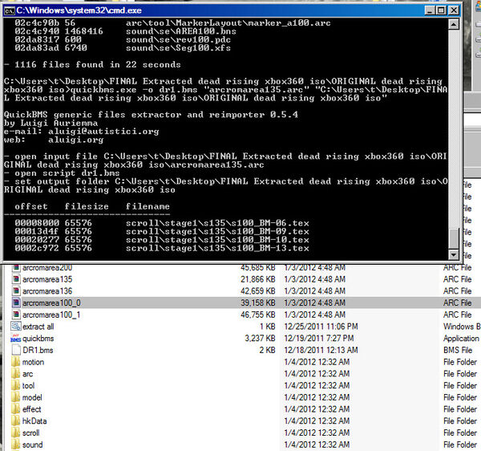The height and width of the screenshot is (451, 481).
Task: Click the console scrollbar down arrow
Action: click(454, 254)
